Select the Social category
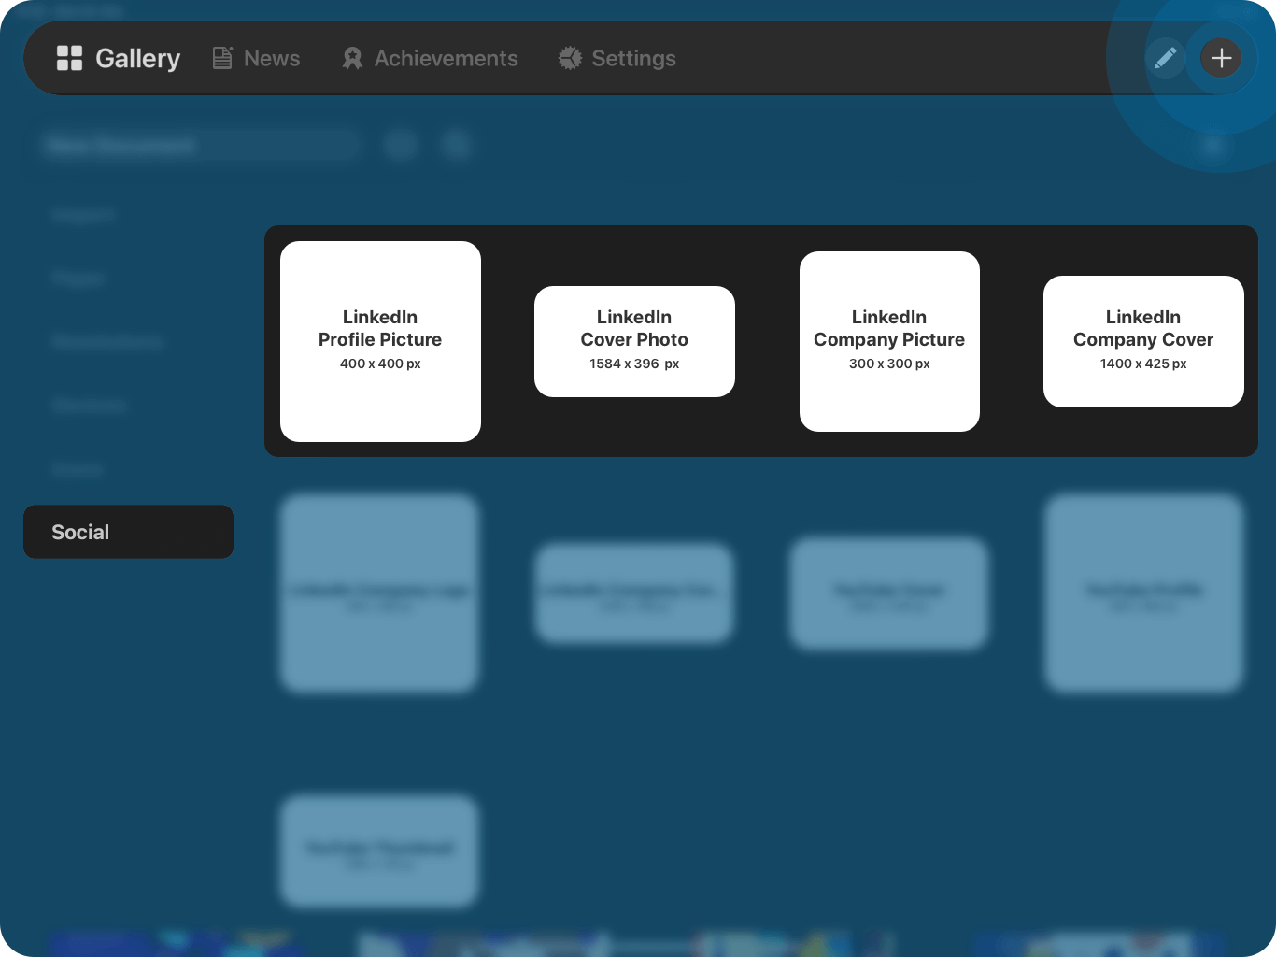The width and height of the screenshot is (1276, 957). coord(128,532)
